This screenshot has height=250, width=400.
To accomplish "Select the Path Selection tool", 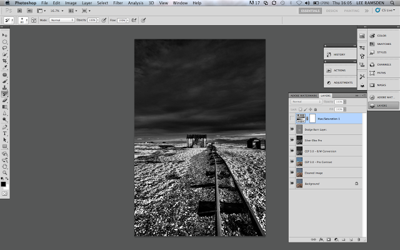I will (4, 140).
